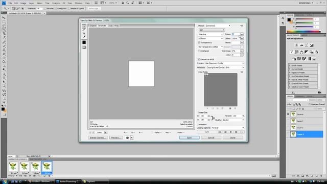Click the Preview button in dialog
Image resolution: width=327 pixels, height=184 pixels.
[x=116, y=137]
